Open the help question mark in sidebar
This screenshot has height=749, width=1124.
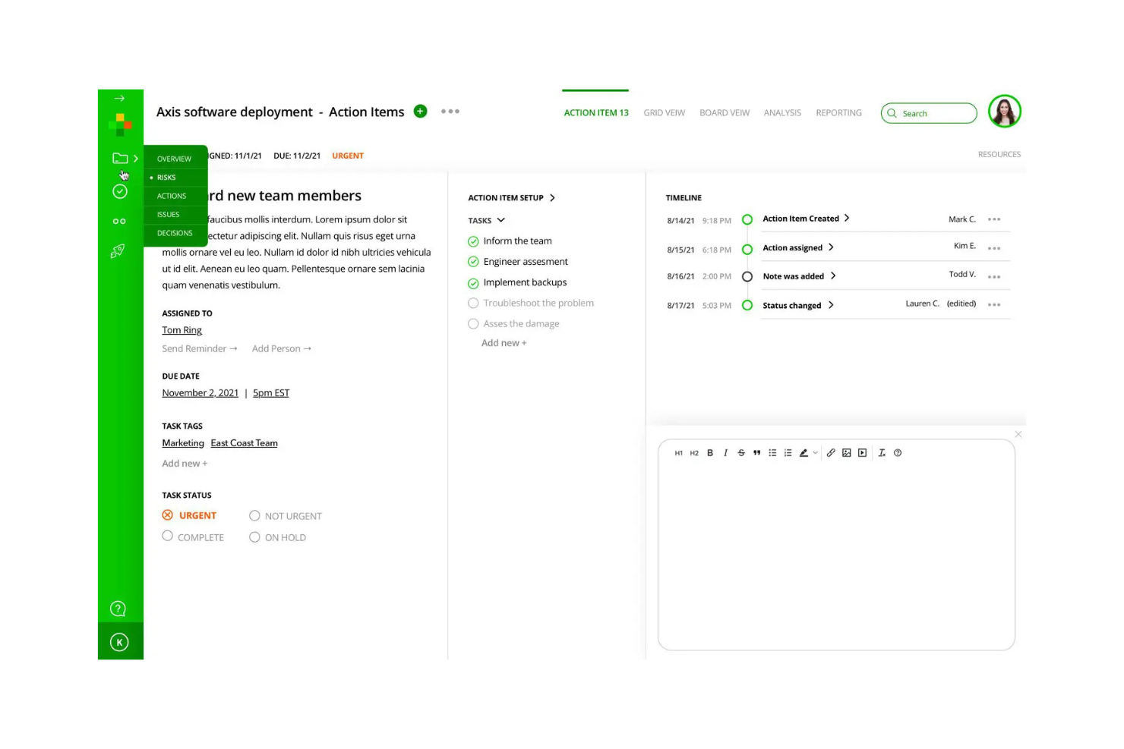point(118,609)
